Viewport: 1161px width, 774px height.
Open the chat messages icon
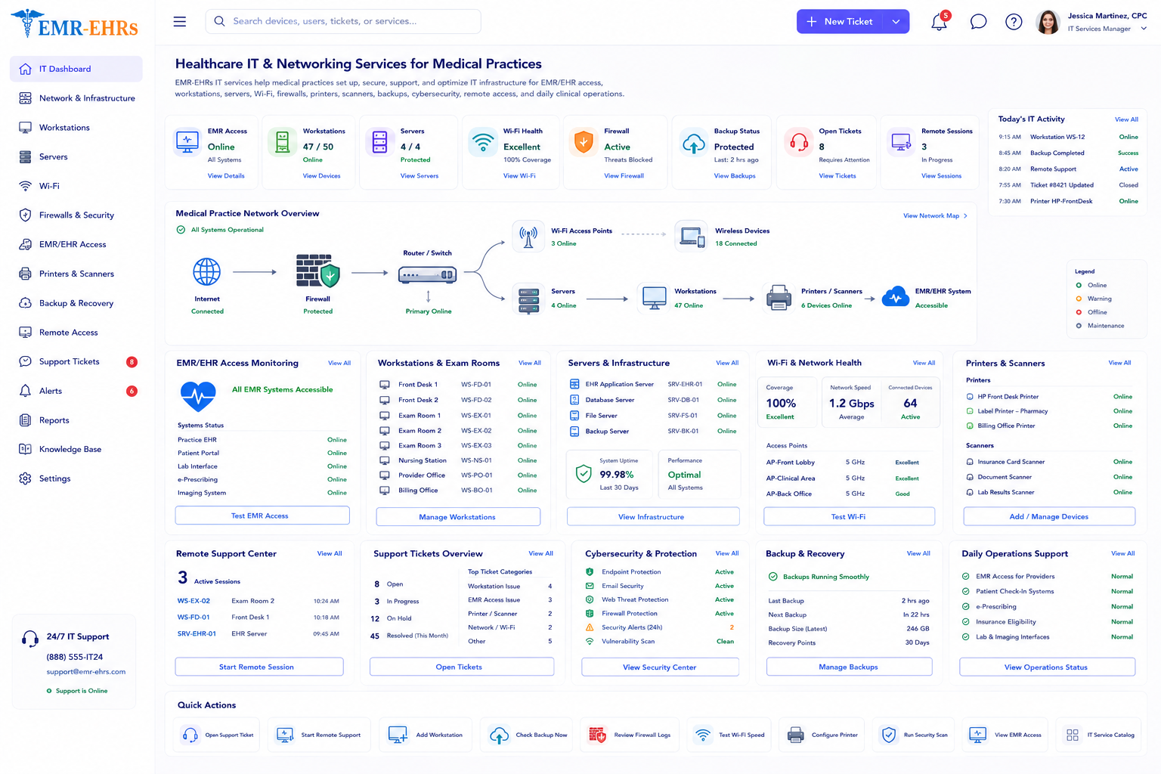pos(978,22)
